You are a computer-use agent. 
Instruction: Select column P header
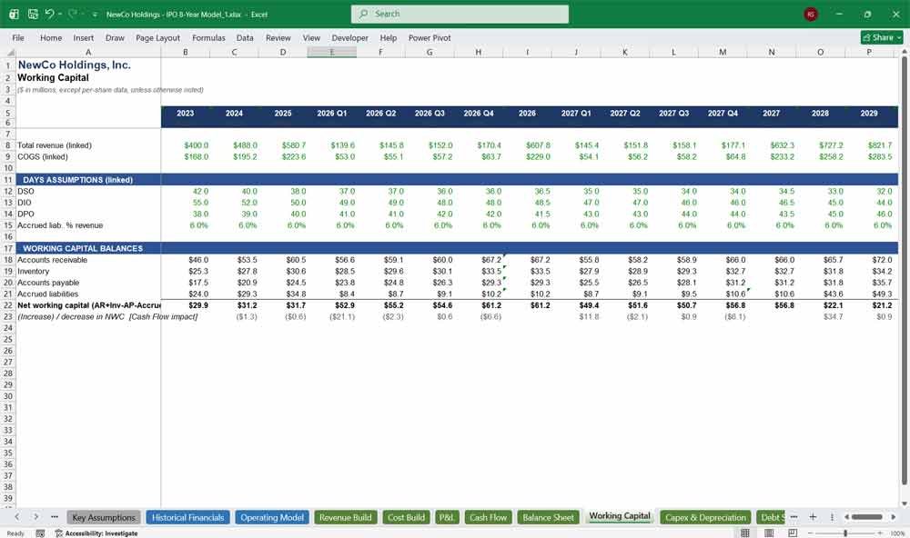tap(869, 52)
